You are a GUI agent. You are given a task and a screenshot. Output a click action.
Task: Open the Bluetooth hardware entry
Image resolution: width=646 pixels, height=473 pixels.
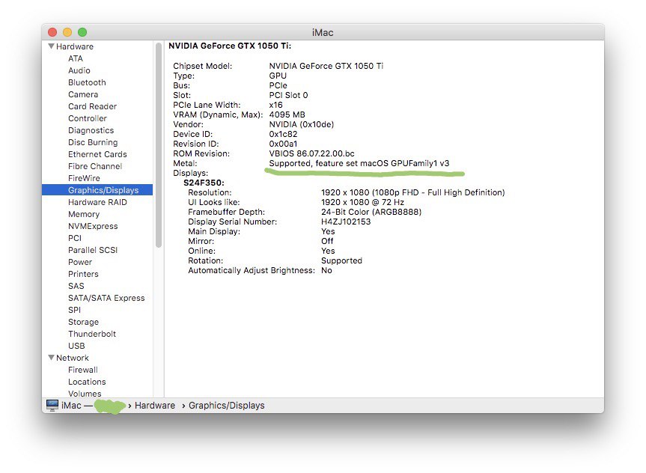87,82
